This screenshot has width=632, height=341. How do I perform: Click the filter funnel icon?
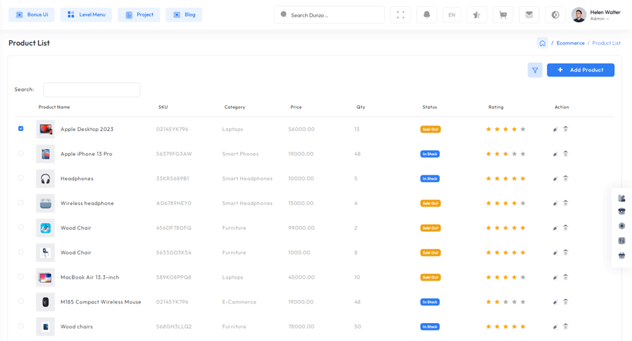click(x=534, y=70)
